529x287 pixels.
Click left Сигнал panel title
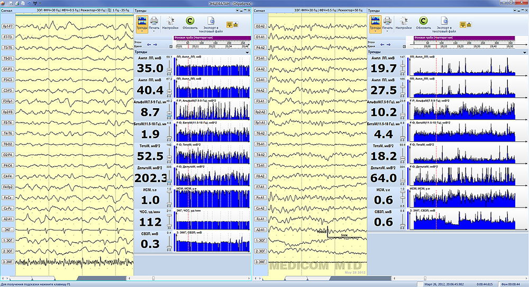7,11
